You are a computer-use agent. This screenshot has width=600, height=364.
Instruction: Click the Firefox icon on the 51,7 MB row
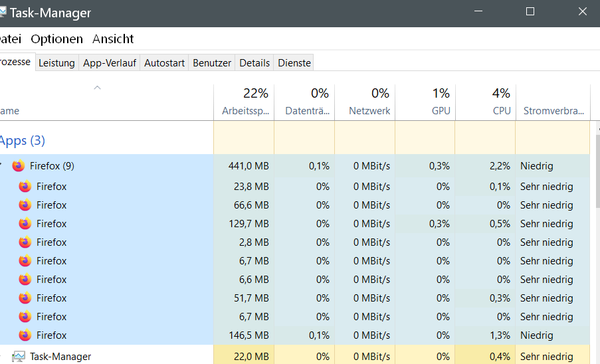25,298
